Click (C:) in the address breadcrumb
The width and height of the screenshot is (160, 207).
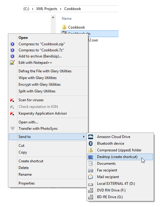click(x=26, y=9)
